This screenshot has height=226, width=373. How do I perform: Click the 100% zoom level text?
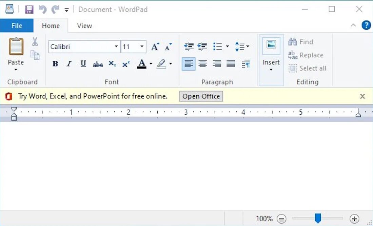tap(264, 219)
